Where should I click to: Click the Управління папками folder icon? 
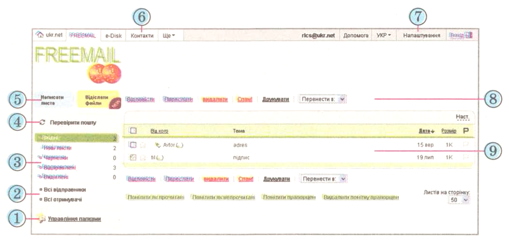click(41, 218)
